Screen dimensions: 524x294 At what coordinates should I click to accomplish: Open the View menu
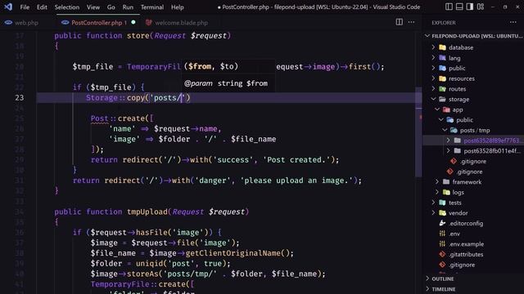[93, 7]
